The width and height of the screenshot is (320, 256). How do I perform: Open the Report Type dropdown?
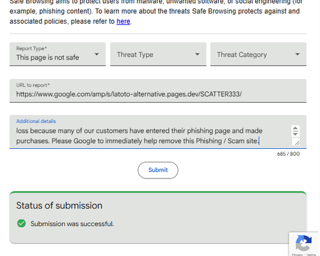58,54
